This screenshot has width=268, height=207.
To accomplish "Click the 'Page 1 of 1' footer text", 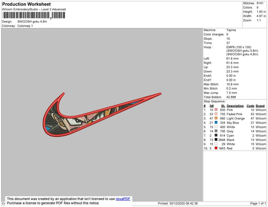I will tap(258, 203).
